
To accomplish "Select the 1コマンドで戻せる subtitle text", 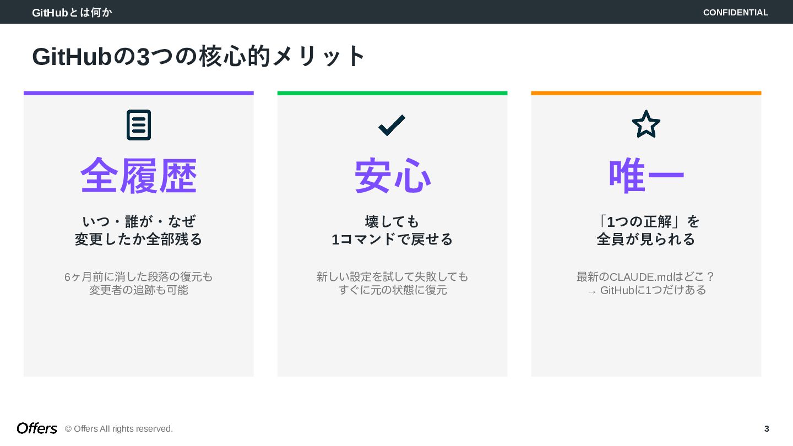I will [392, 240].
